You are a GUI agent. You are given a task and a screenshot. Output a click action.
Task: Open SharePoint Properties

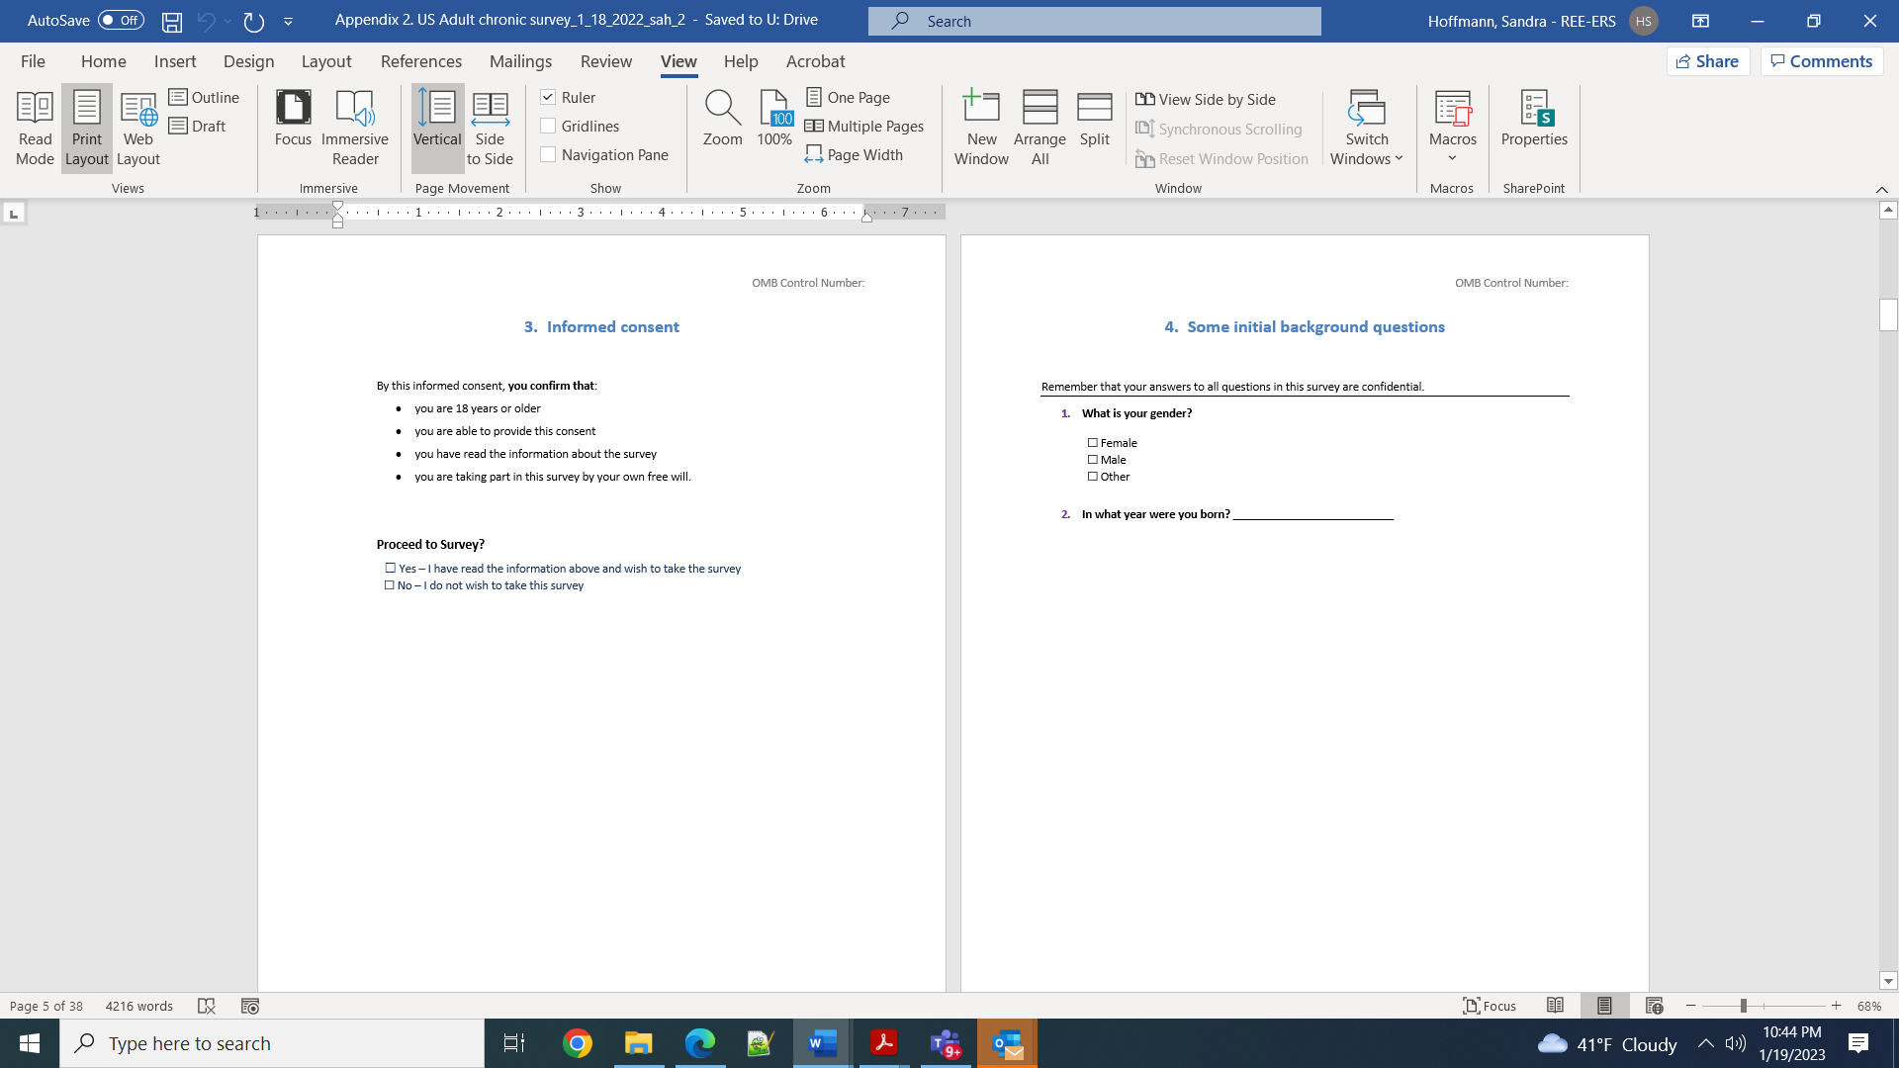point(1533,118)
